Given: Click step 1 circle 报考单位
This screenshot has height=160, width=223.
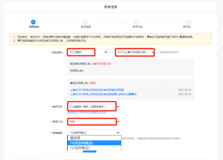Looking at the screenshot, I should click(x=33, y=22).
